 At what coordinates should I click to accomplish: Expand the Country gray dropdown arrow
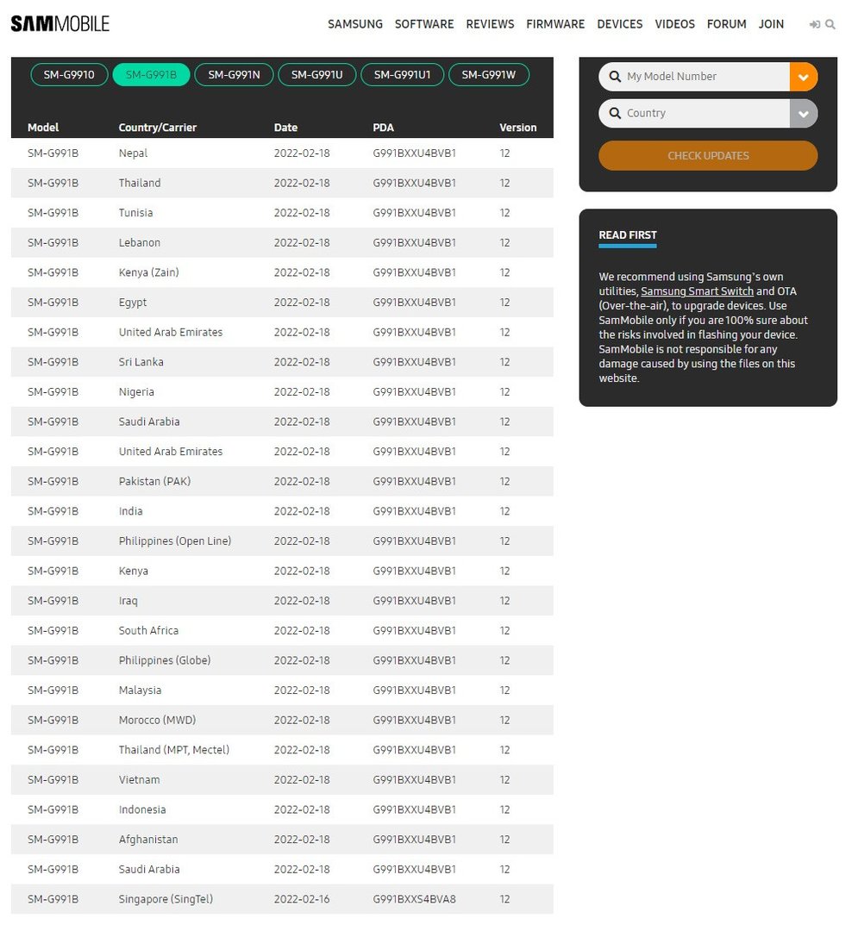pyautogui.click(x=804, y=114)
